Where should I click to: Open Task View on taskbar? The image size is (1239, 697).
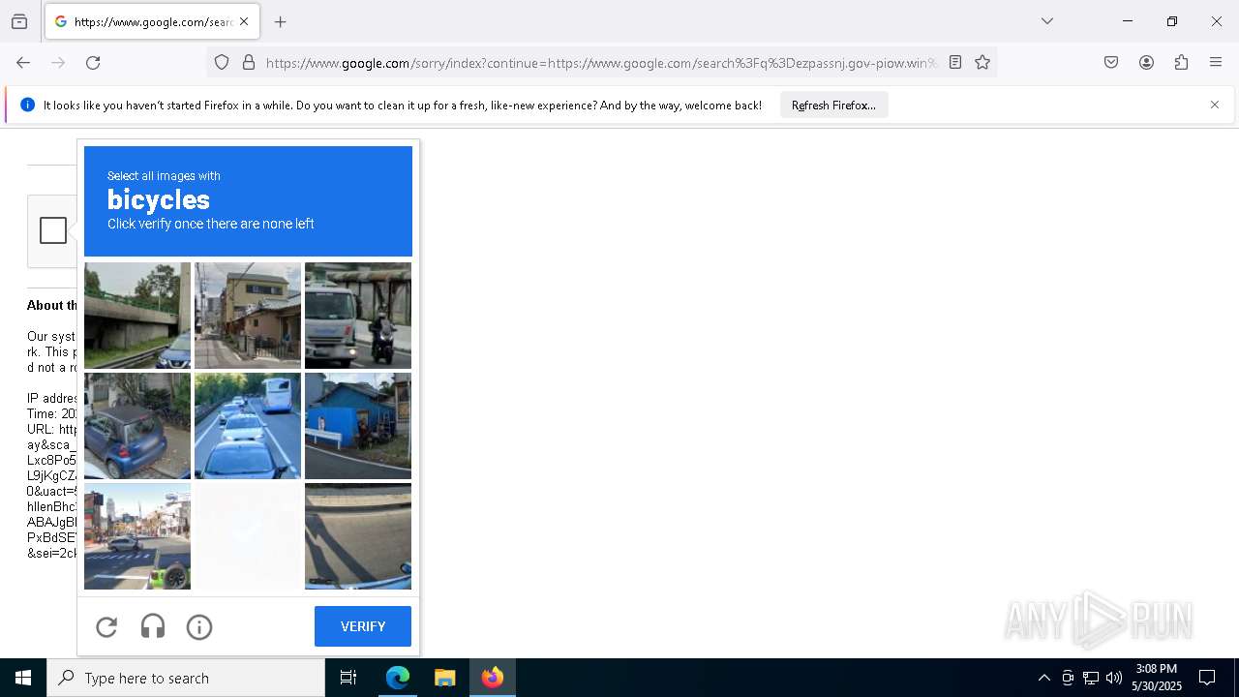coord(348,678)
